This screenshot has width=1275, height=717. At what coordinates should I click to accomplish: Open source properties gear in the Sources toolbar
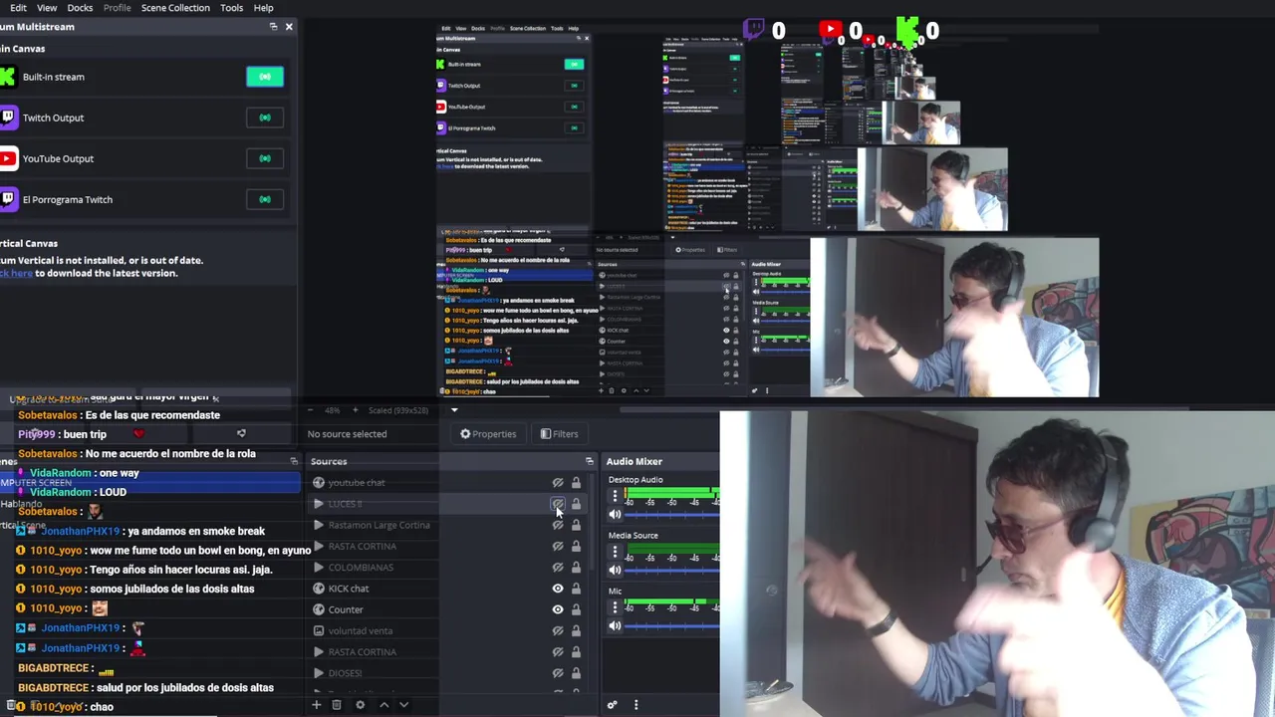pos(360,705)
